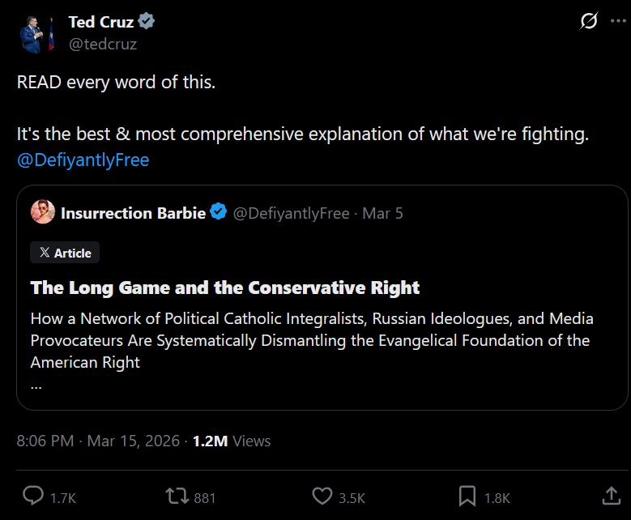Click the Ted Cruz display name
The image size is (631, 520).
point(100,23)
